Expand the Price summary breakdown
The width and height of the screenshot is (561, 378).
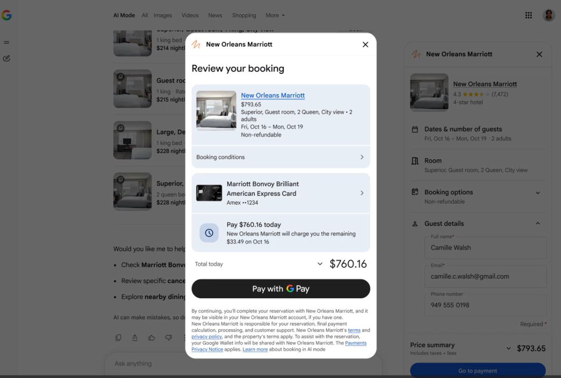pos(509,349)
